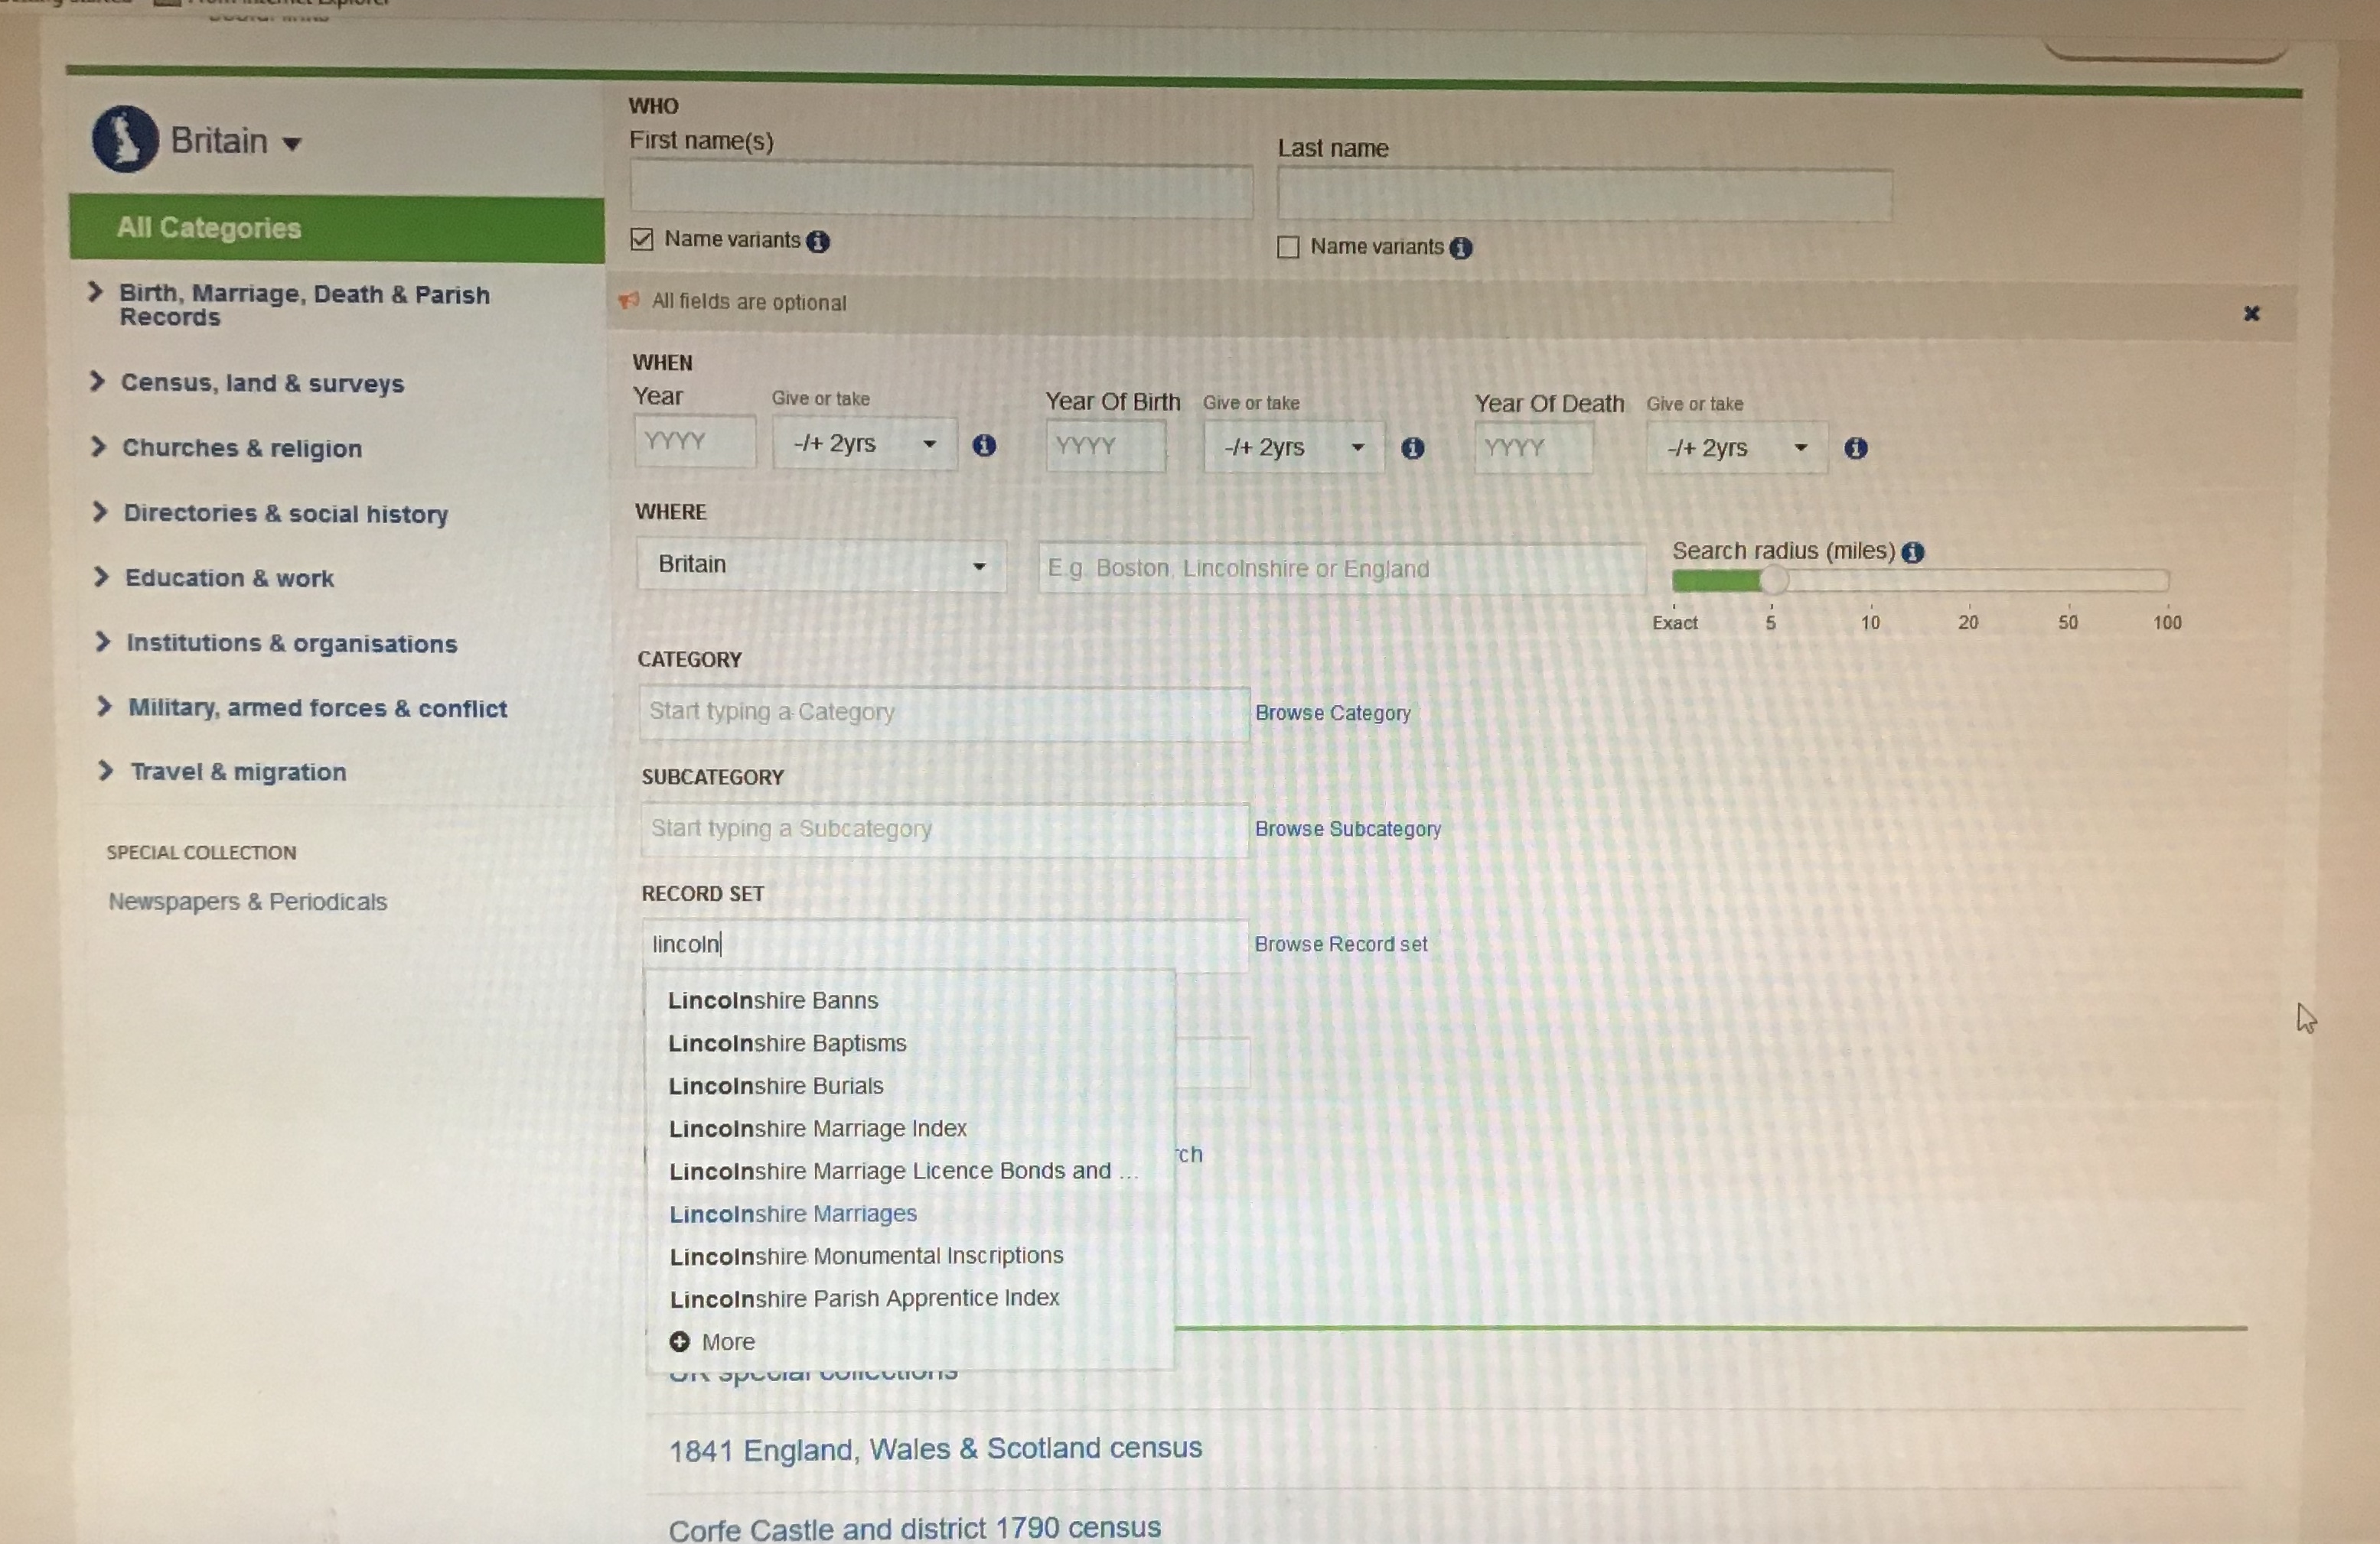Click the search radius slider handle

tap(1773, 579)
